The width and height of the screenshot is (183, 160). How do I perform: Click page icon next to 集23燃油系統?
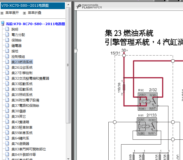tap(7, 62)
